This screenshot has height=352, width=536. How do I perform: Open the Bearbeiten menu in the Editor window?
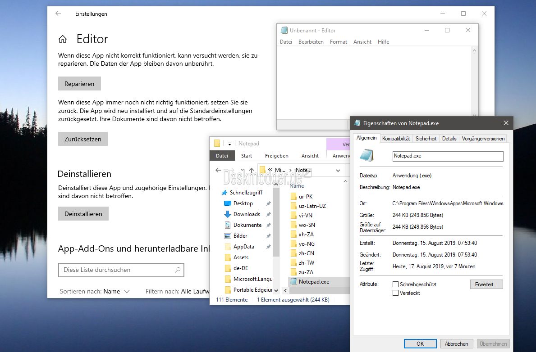tap(311, 42)
